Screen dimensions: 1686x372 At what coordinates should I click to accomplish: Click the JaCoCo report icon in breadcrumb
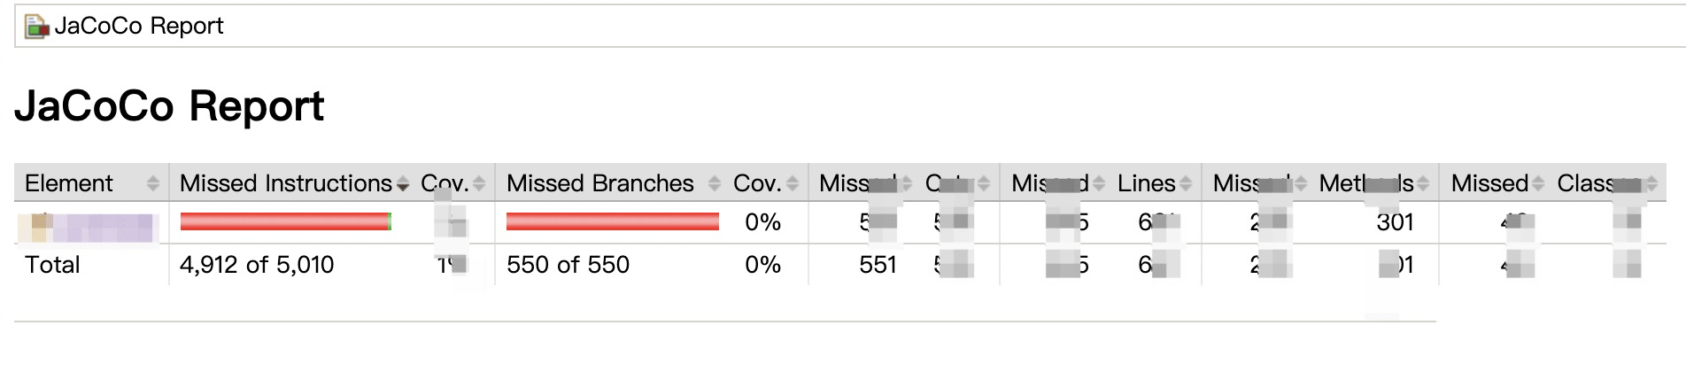pos(36,27)
